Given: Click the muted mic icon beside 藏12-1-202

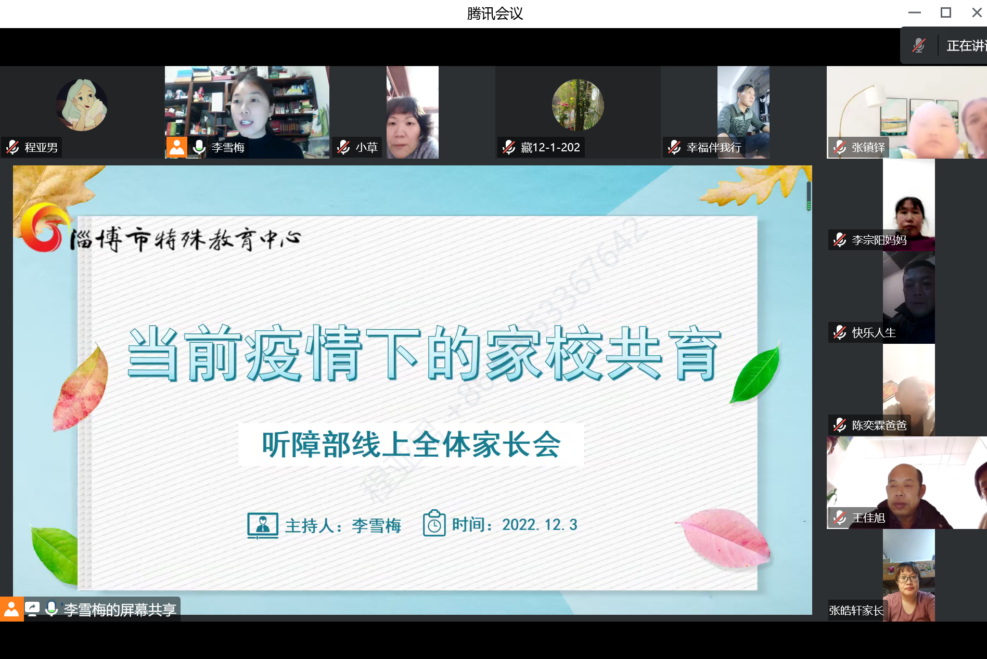Looking at the screenshot, I should [x=509, y=148].
